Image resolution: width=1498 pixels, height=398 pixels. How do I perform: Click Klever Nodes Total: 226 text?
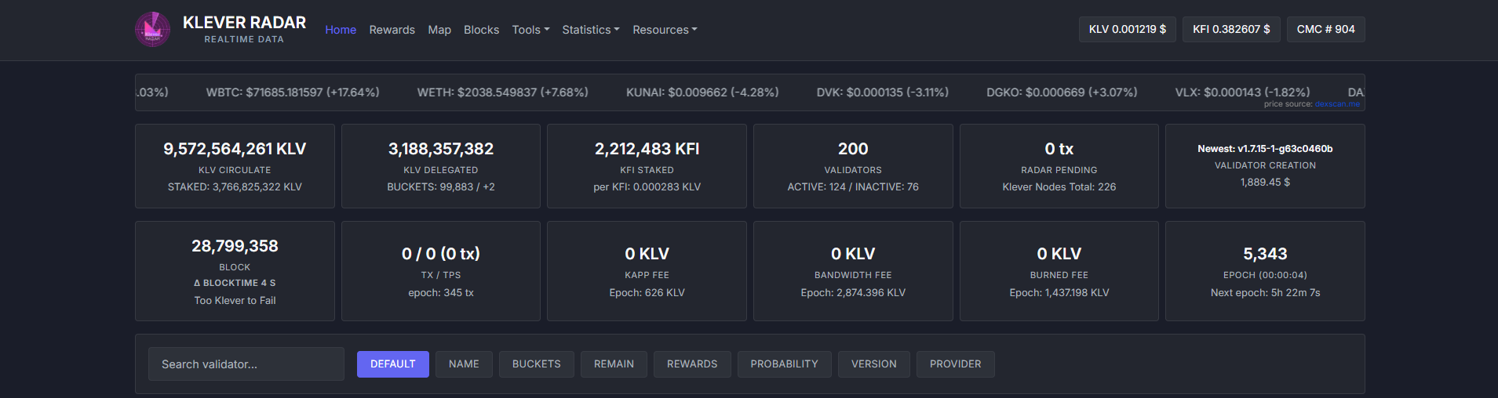1059,186
